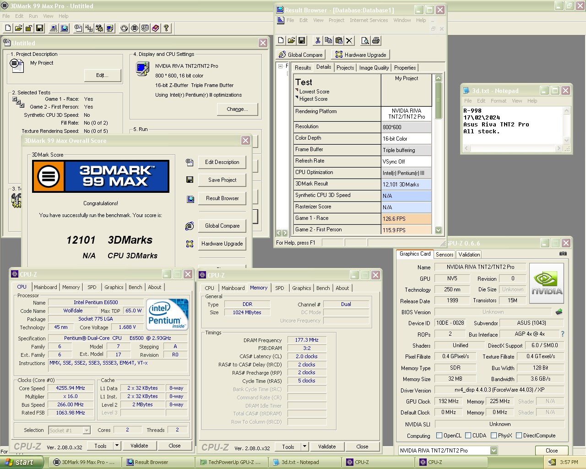Screen dimensions: 586x469
Task: Click the computer system info icon in 3DMark toolbar
Action: point(54,28)
